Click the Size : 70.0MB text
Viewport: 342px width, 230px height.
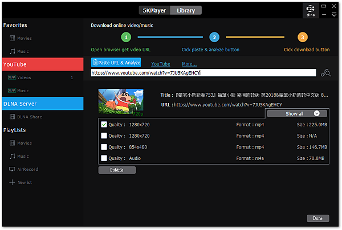pyautogui.click(x=311, y=158)
